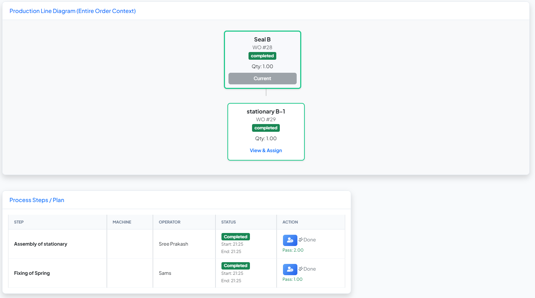Click OPERATOR column header

(169, 222)
